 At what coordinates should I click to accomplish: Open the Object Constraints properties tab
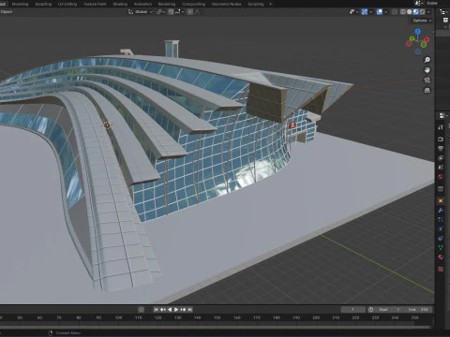(441, 239)
